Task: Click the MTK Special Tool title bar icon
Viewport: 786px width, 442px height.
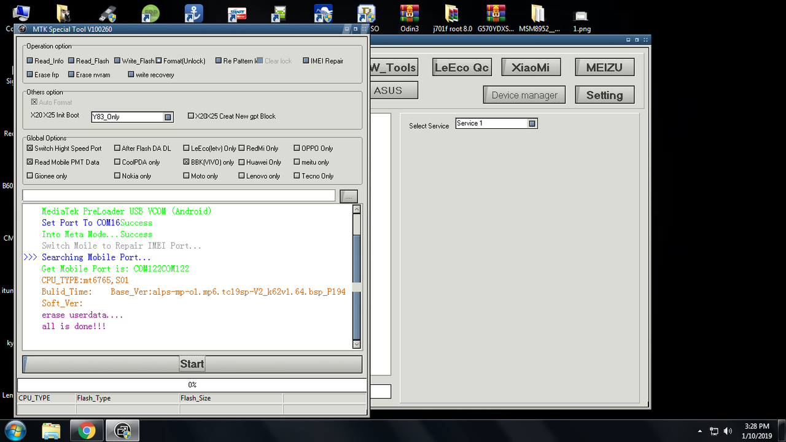Action: tap(22, 29)
